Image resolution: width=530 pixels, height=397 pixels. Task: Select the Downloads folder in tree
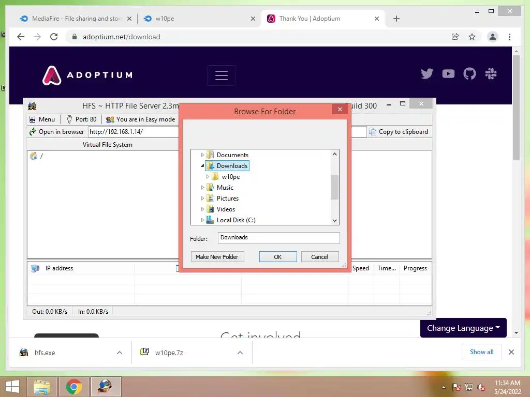click(x=232, y=166)
